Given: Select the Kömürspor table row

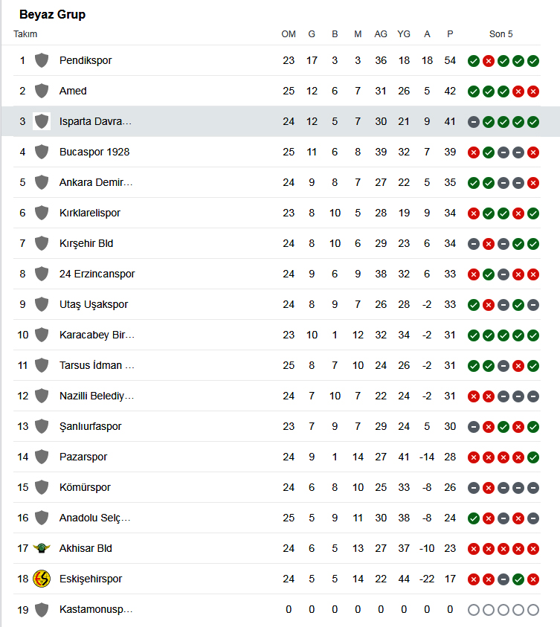Looking at the screenshot, I should (x=277, y=487).
